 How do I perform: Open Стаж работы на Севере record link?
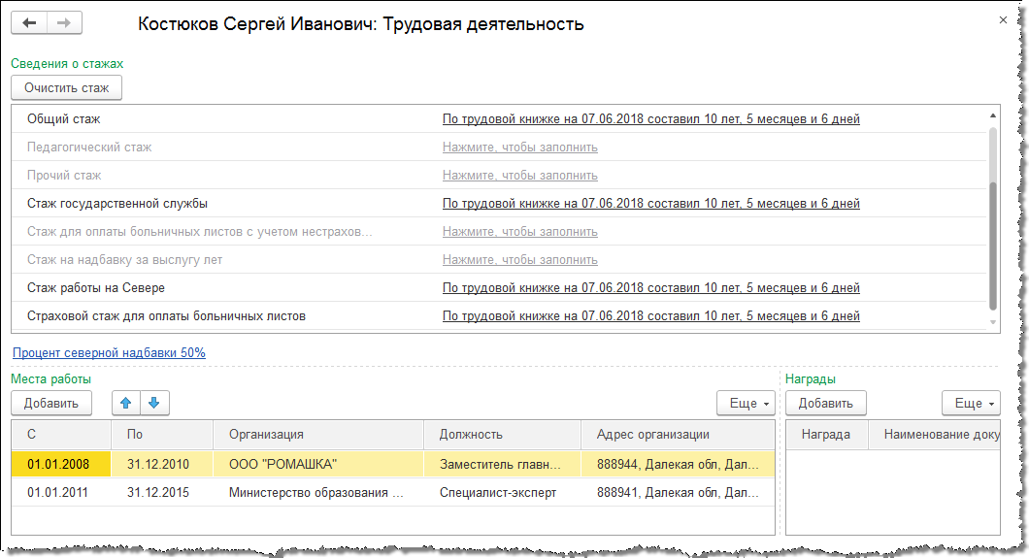click(650, 288)
